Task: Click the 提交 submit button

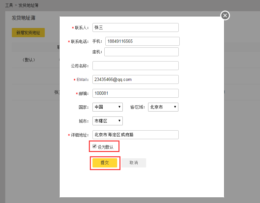Action: [x=105, y=163]
